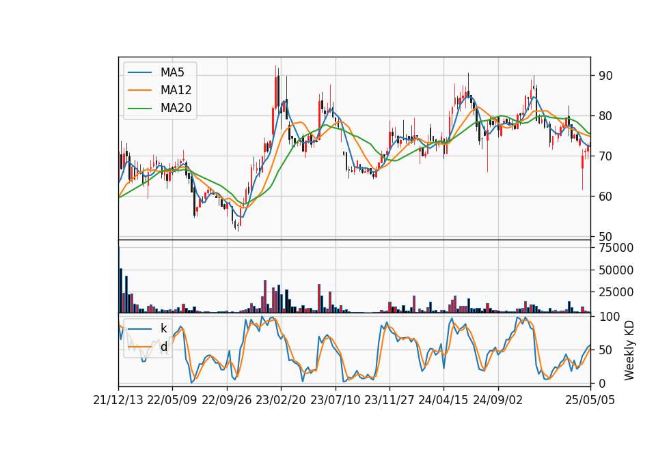Click the orange MA12 legend line sample

tap(139, 90)
